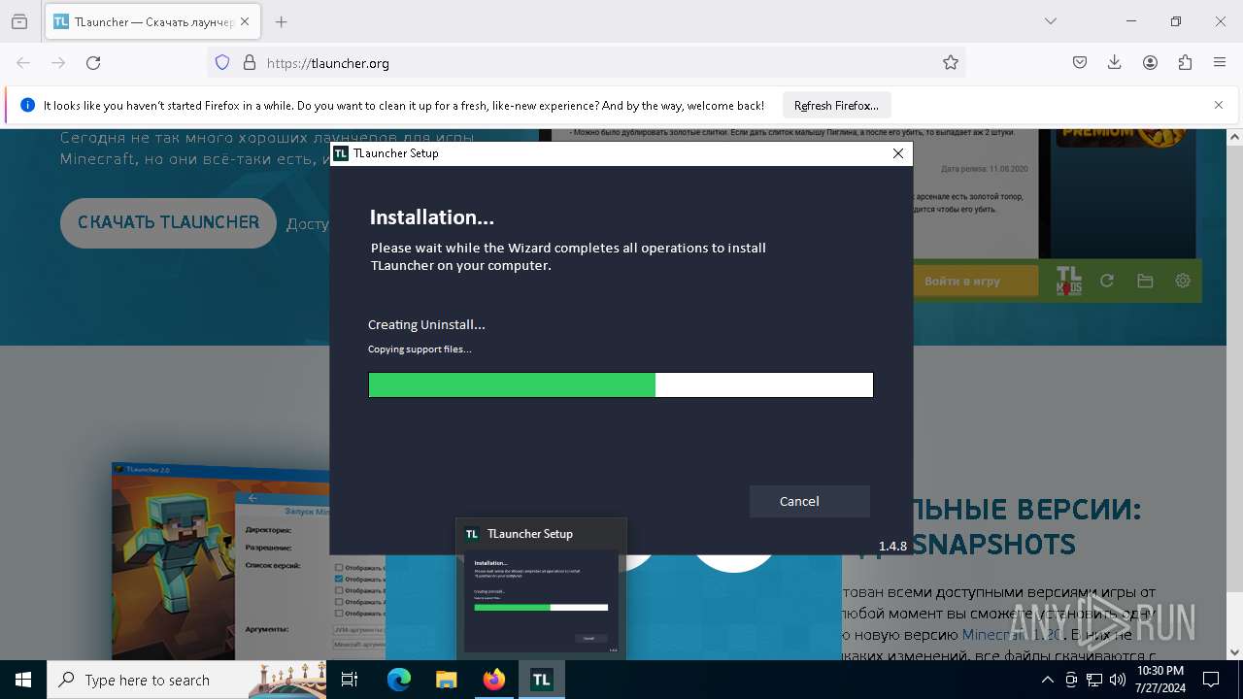This screenshot has height=699, width=1243.
Task: Click the installation progress bar
Action: [x=621, y=385]
